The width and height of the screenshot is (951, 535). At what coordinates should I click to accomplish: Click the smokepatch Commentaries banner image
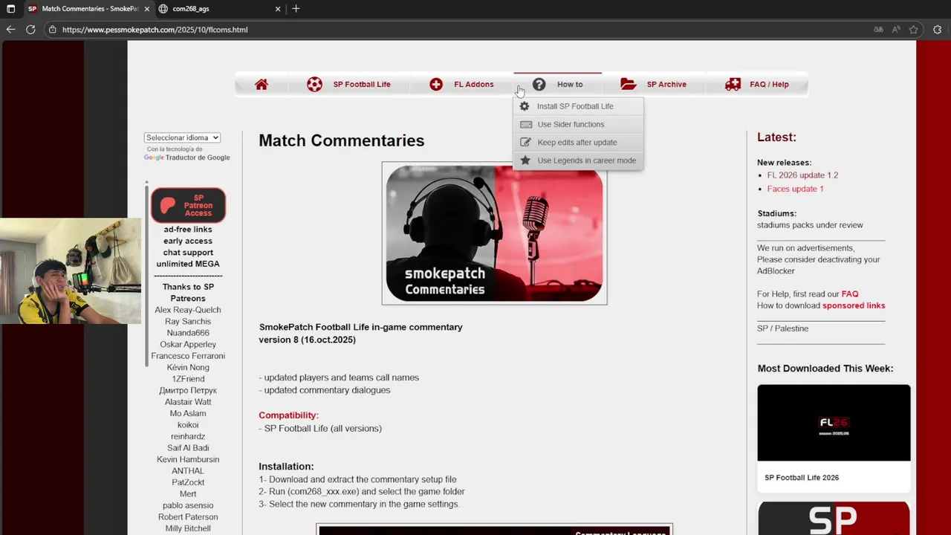[x=494, y=233]
